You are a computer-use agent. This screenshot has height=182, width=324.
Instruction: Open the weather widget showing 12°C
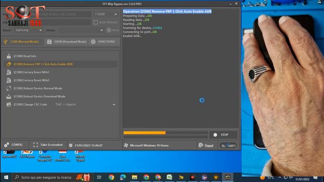(267, 177)
